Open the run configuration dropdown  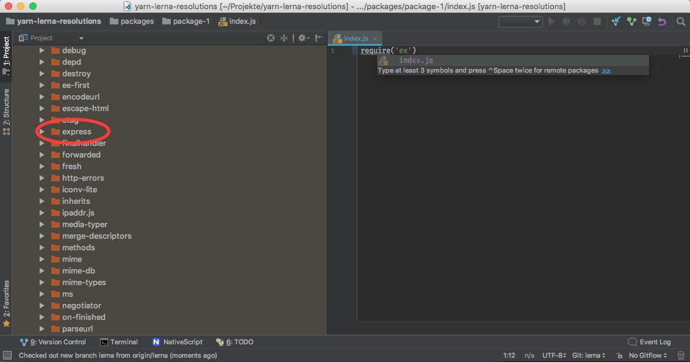[x=520, y=21]
